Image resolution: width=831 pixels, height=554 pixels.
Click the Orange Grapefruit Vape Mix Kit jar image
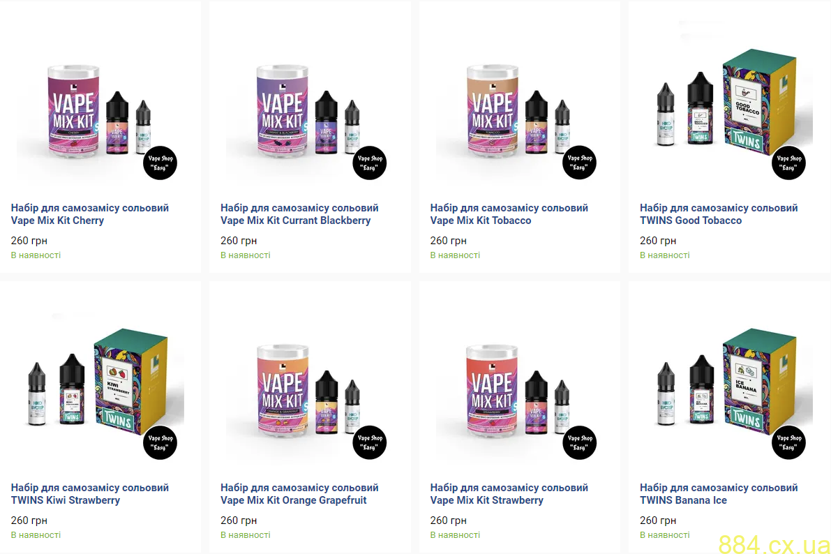click(x=283, y=391)
